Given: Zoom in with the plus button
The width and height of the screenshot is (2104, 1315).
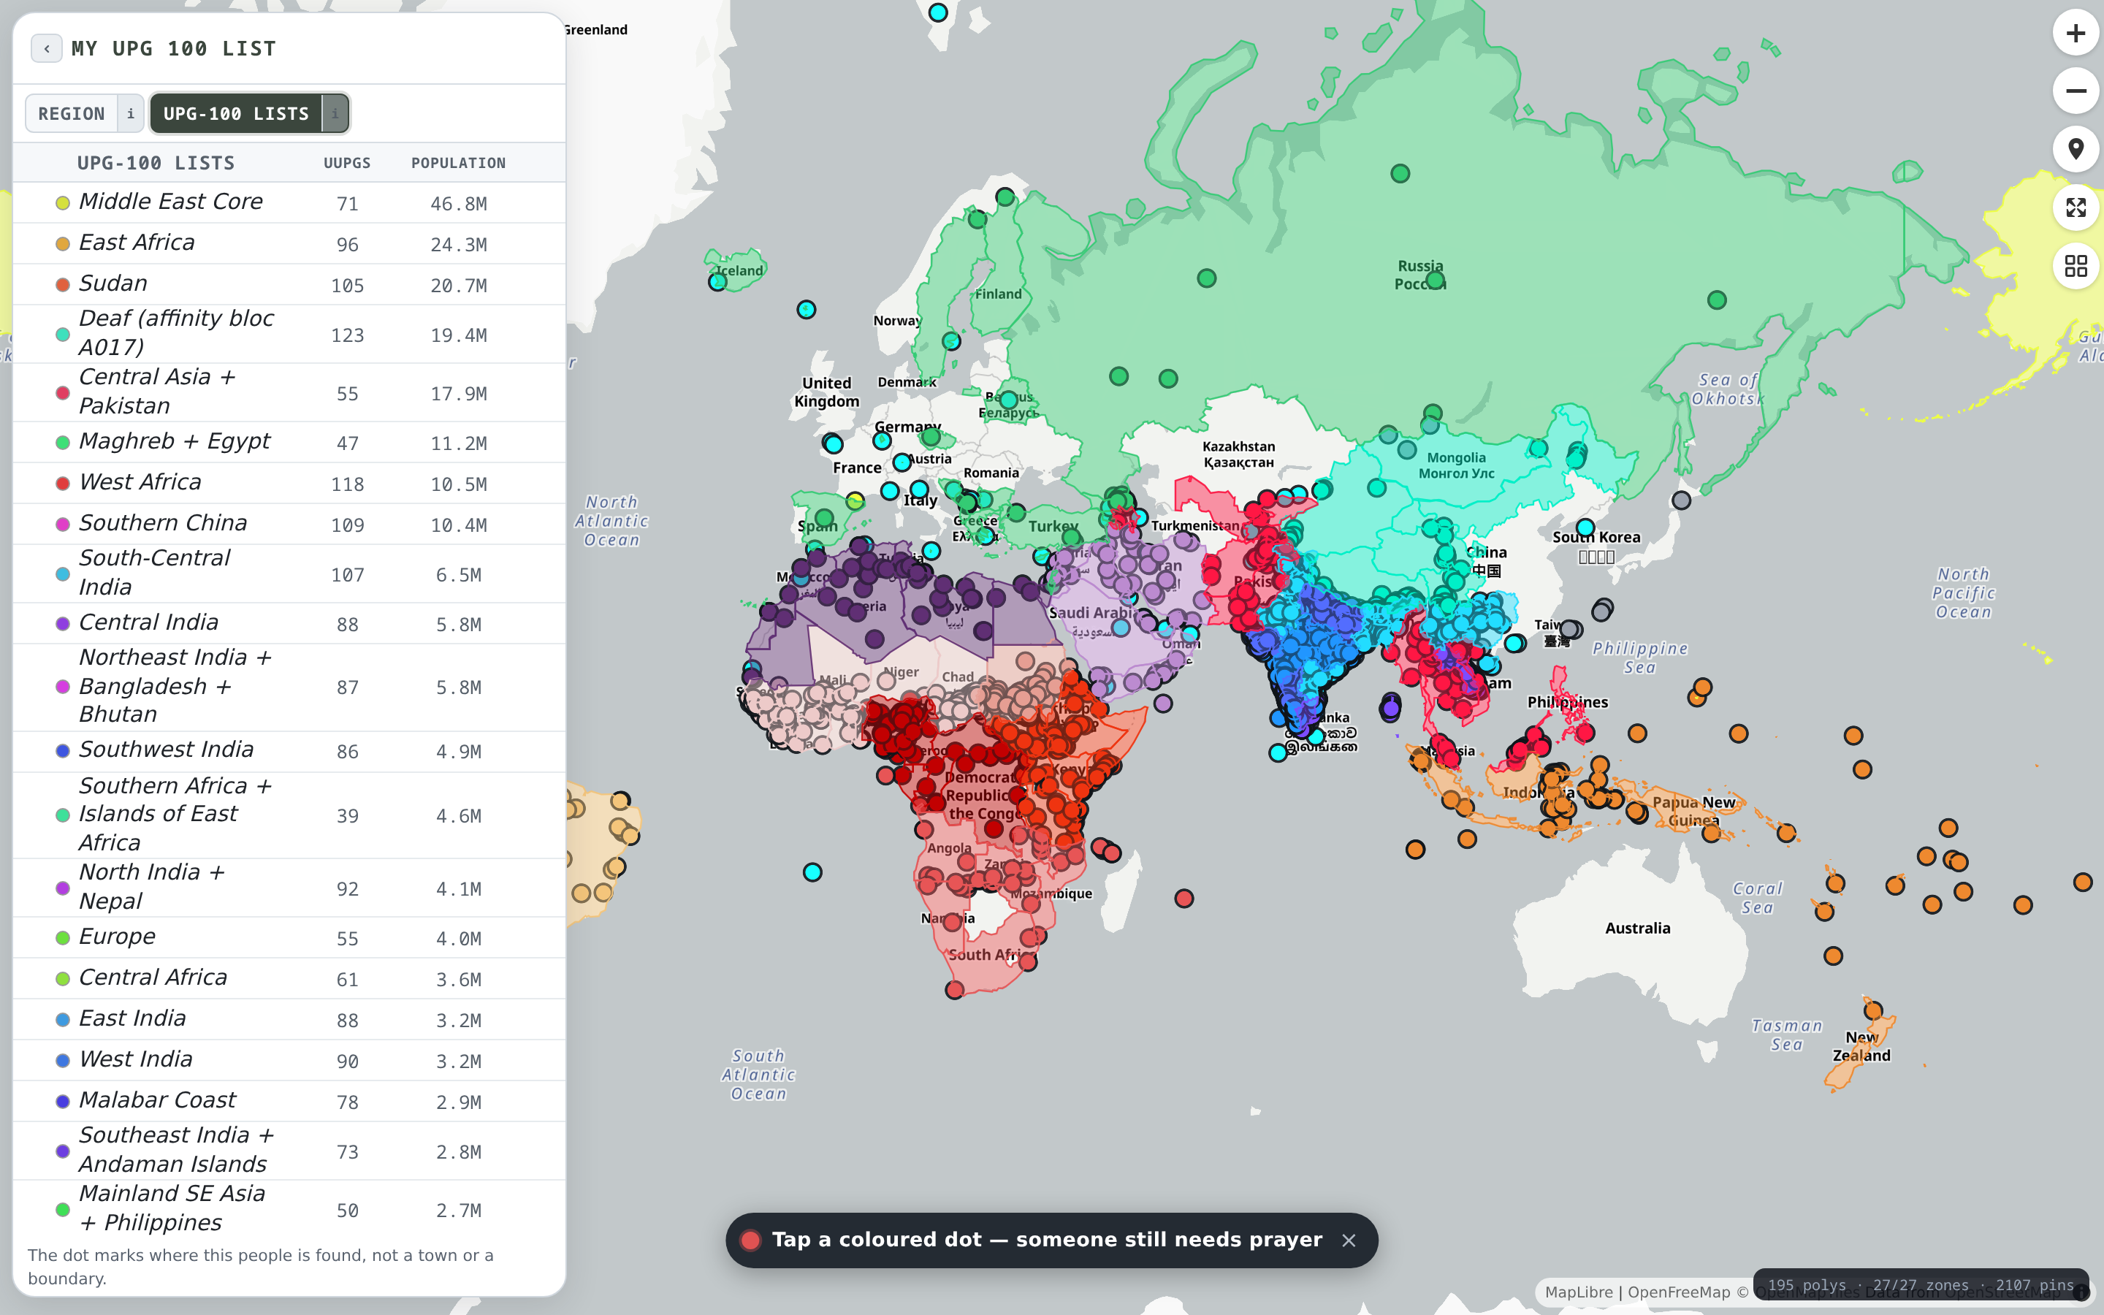Looking at the screenshot, I should (2076, 33).
